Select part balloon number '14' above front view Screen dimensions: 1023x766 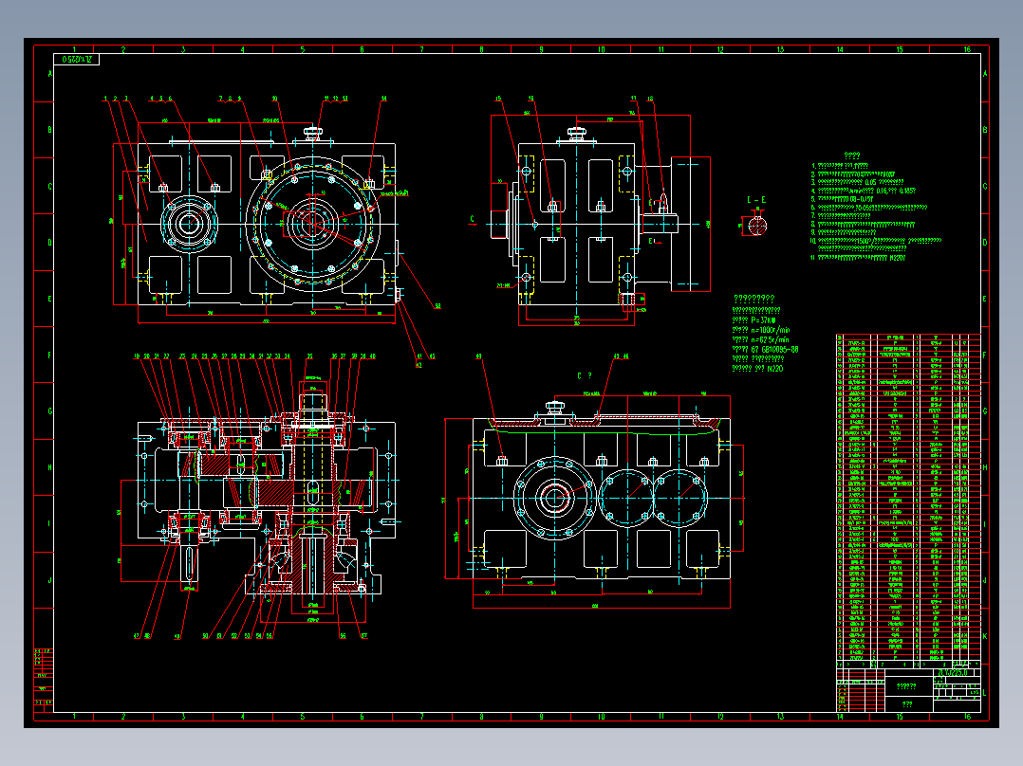tap(383, 99)
